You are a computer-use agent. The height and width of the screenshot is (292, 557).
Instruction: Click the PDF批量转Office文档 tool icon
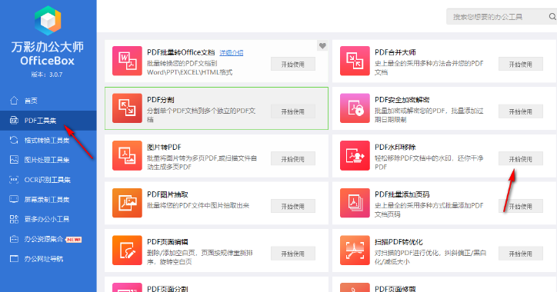point(127,61)
